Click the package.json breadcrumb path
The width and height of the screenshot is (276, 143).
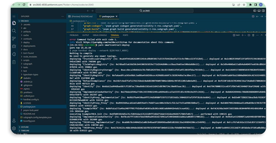(78, 21)
